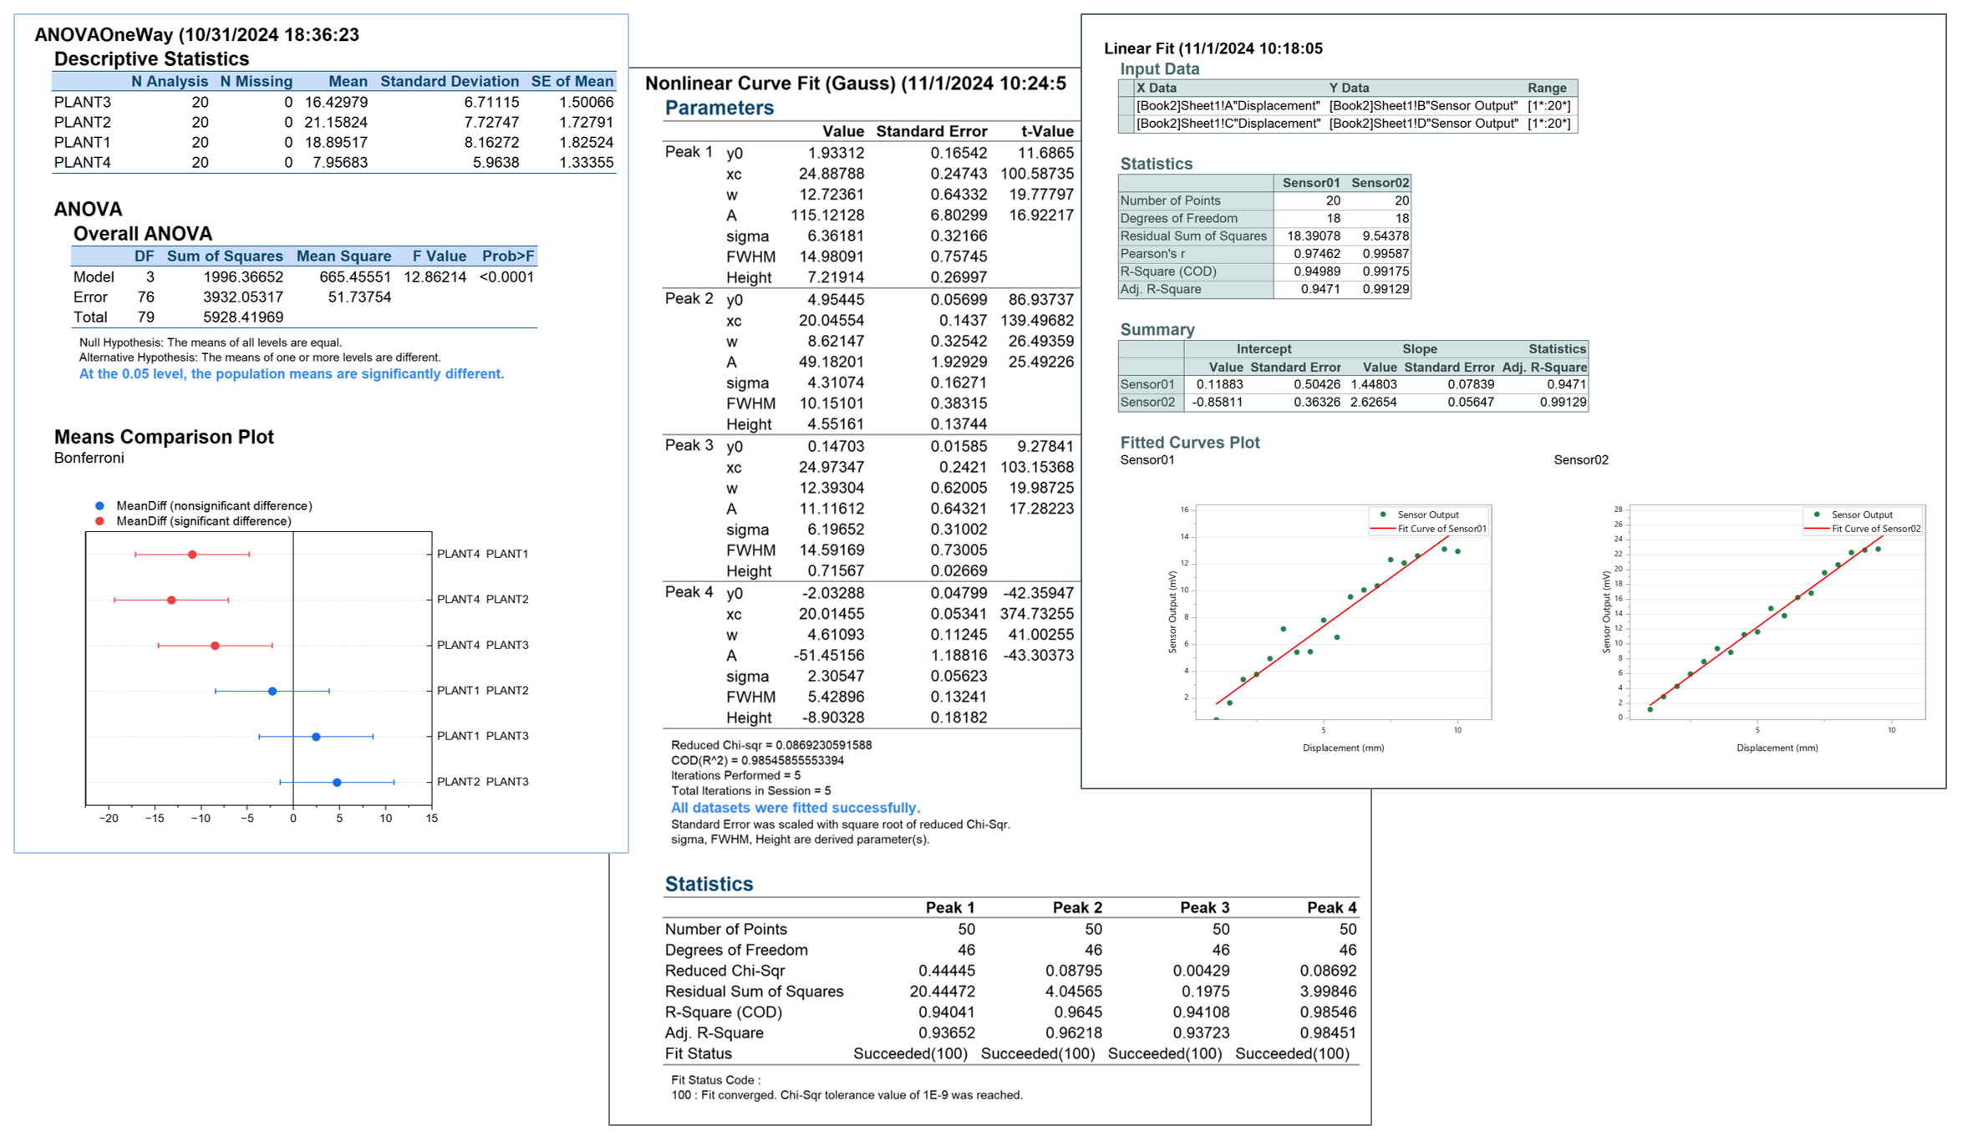Open the Descriptive Statistics section header

[150, 58]
